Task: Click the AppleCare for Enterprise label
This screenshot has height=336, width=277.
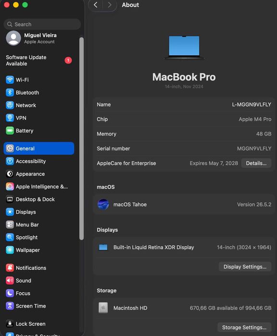Action: tap(126, 163)
